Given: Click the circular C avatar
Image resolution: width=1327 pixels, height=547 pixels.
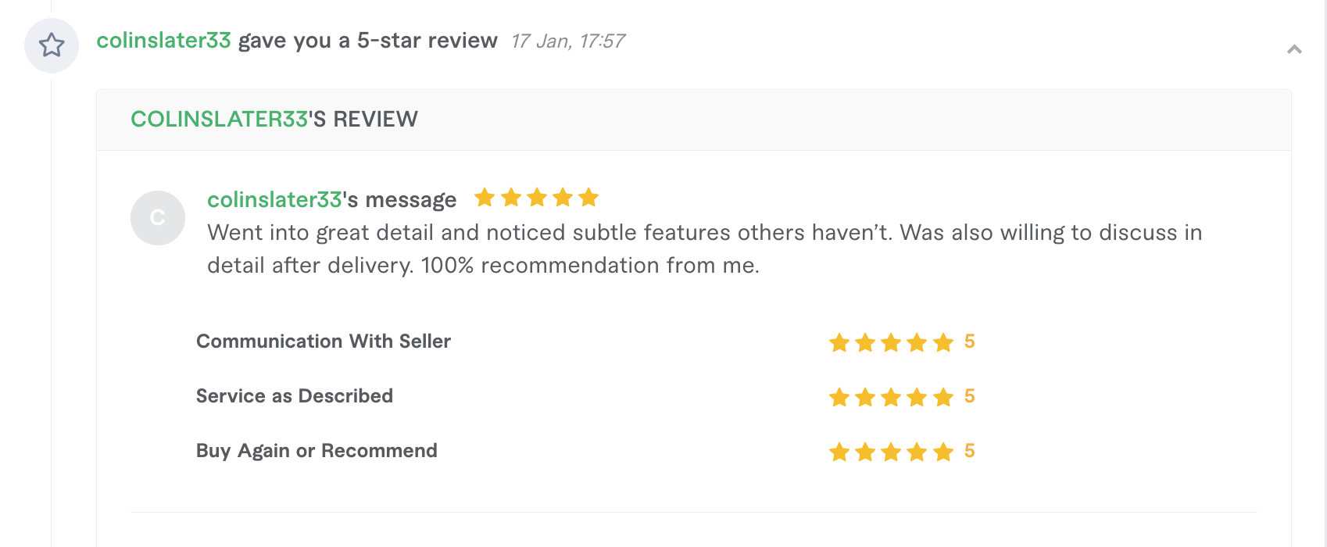Looking at the screenshot, I should coord(158,218).
